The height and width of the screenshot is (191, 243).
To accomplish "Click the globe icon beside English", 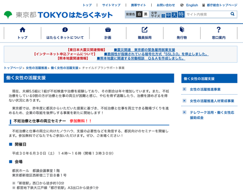I will coord(182,5).
